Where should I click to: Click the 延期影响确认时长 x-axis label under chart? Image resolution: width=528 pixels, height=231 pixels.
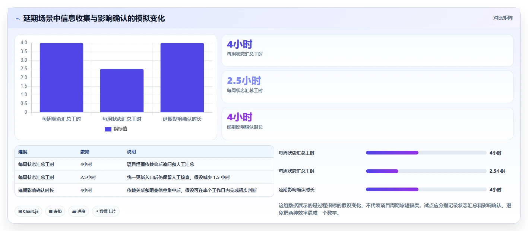182,119
